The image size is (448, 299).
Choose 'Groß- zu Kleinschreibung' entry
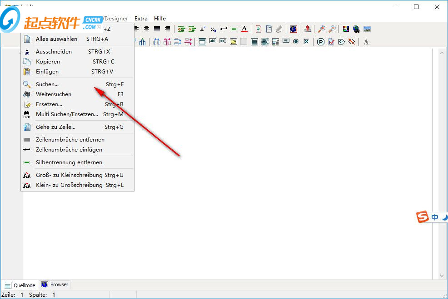(77, 175)
